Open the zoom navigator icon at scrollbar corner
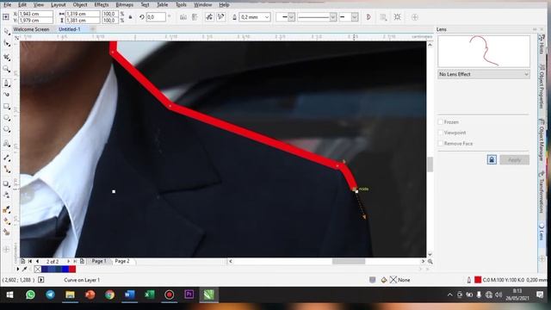The height and width of the screenshot is (310, 551). click(x=430, y=262)
